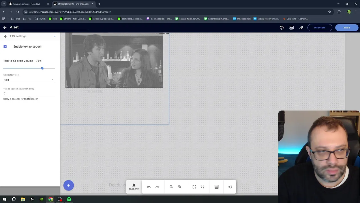Open OBS from the taskbar

pyautogui.click(x=60, y=199)
